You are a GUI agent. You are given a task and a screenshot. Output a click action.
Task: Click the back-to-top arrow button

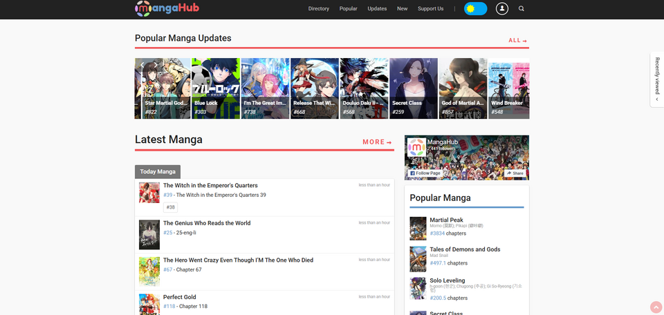tap(656, 307)
